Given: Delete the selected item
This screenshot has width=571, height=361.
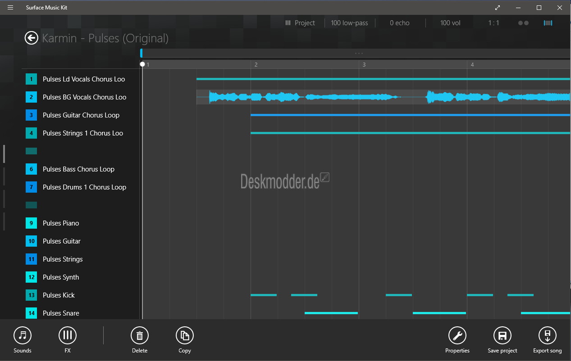Looking at the screenshot, I should [140, 340].
